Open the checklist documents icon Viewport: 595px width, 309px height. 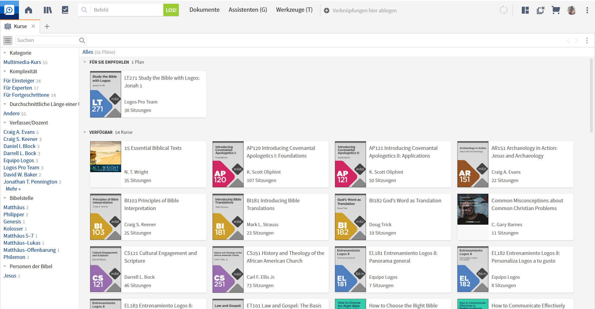[65, 10]
